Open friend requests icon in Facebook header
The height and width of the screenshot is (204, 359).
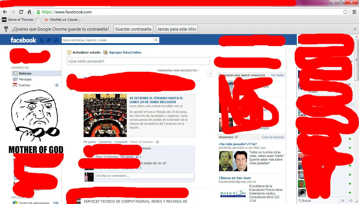pyautogui.click(x=42, y=40)
